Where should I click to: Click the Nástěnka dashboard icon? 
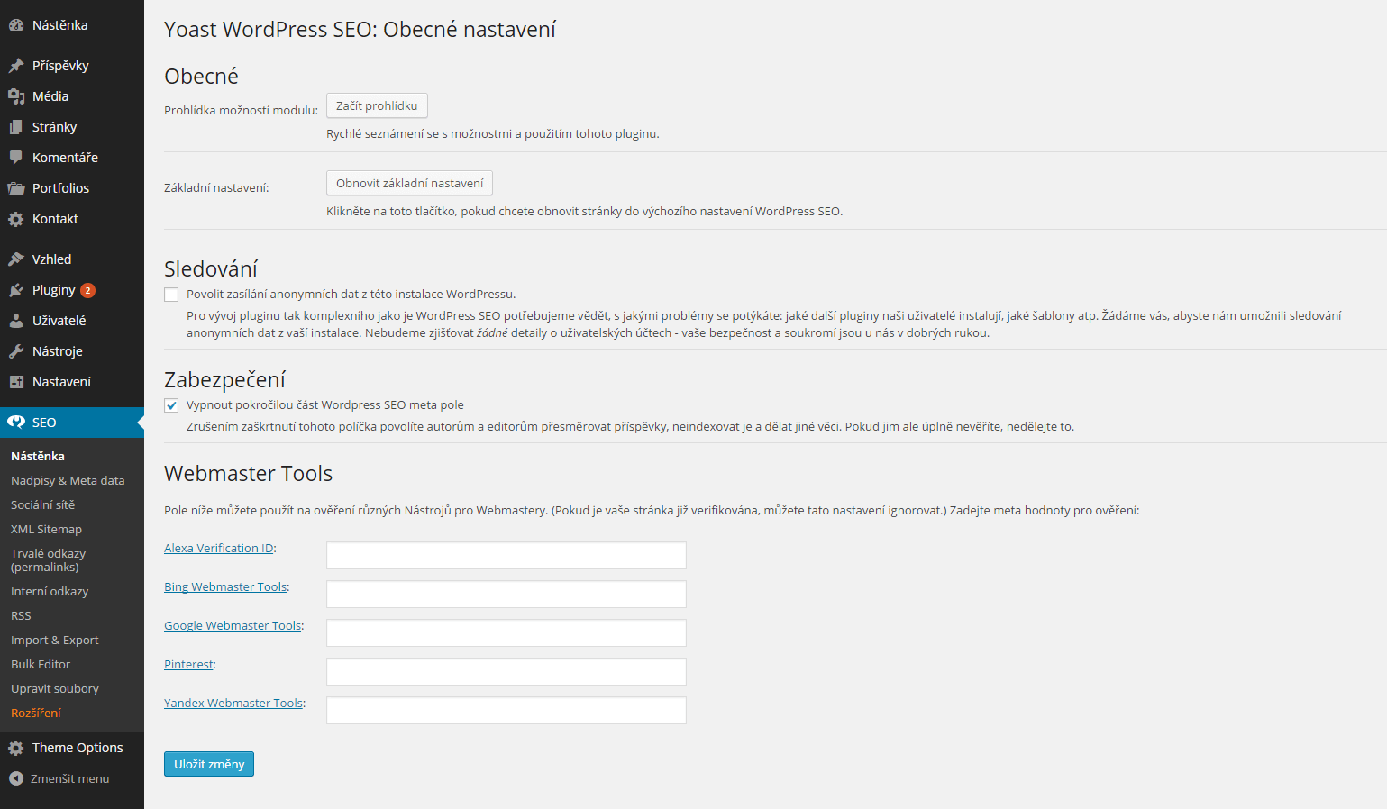click(16, 25)
